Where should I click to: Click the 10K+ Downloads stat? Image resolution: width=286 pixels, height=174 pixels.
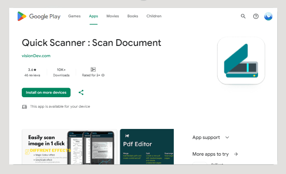pos(61,72)
